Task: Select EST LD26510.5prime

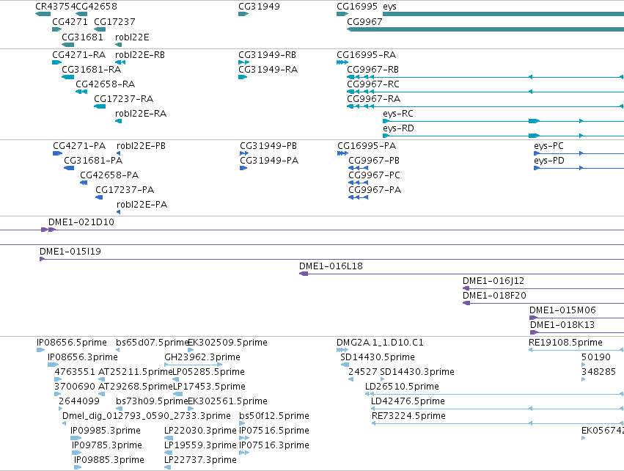Action: (402, 387)
